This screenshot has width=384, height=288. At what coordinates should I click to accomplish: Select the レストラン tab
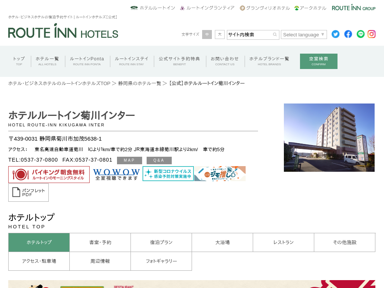click(x=283, y=243)
